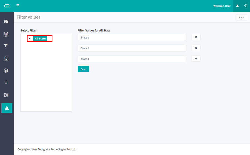Image resolution: width=250 pixels, height=155 pixels.
Task: Click the State 1 input field
Action: click(132, 38)
